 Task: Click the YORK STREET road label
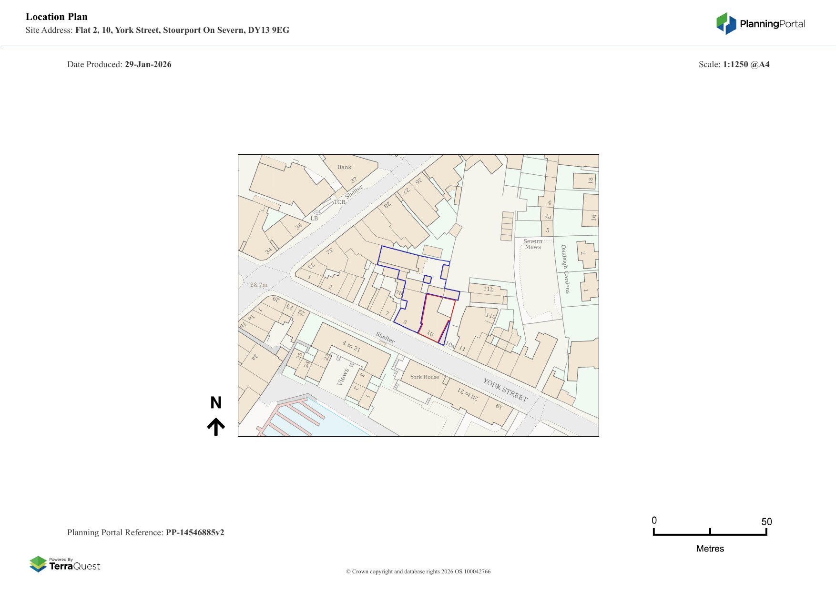[505, 390]
